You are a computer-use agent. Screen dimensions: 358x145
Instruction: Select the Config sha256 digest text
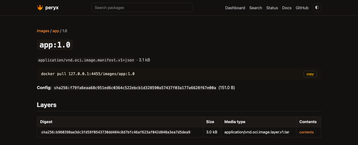pos(135,88)
